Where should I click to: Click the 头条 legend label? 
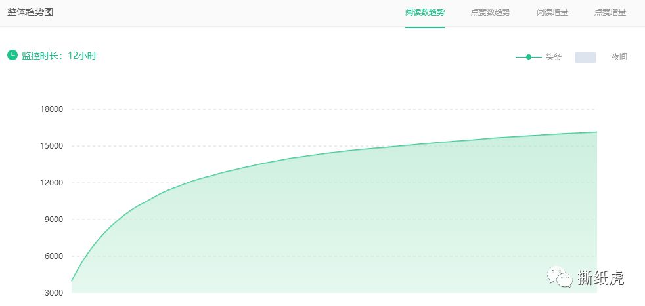553,57
